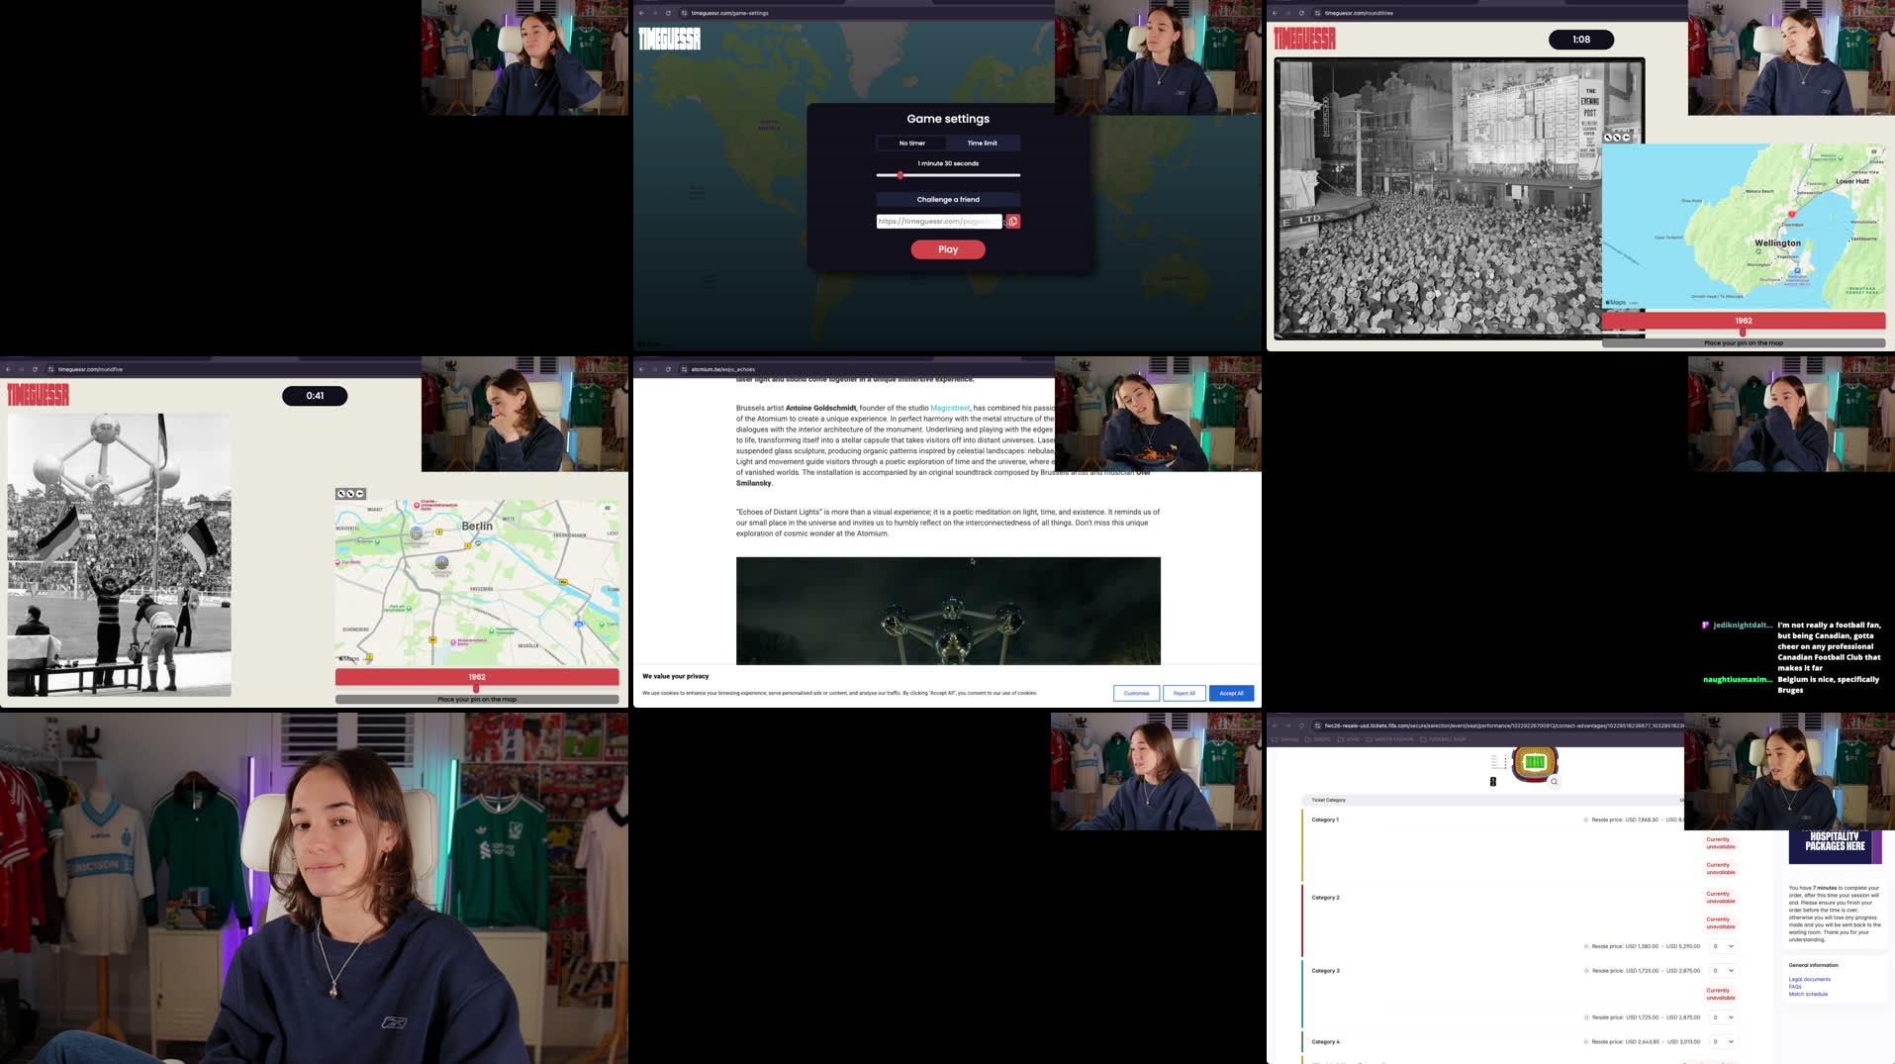Select the No timer option
Screen dimensions: 1895x1064
click(912, 143)
